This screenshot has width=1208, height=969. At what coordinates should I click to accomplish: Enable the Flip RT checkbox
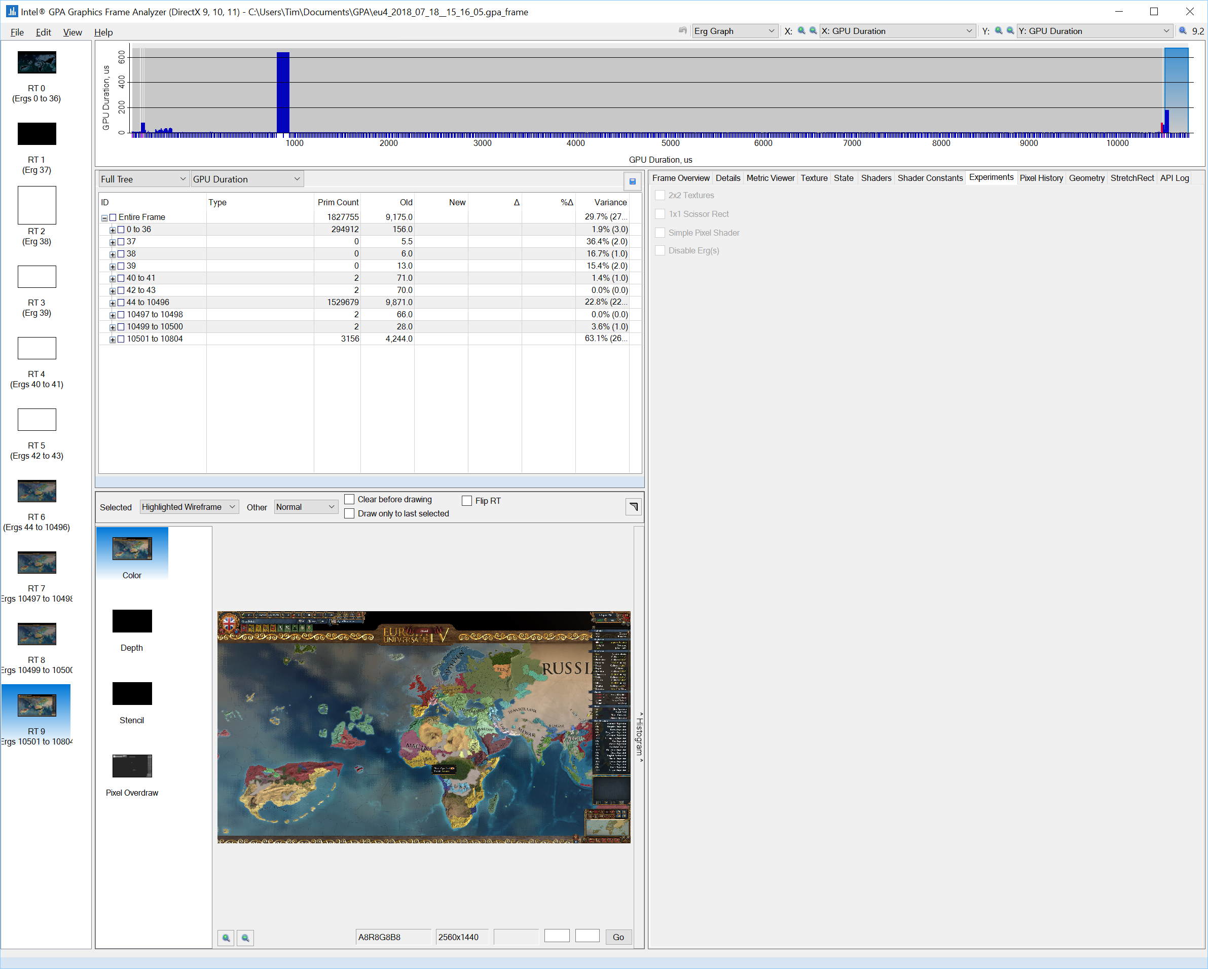tap(467, 501)
